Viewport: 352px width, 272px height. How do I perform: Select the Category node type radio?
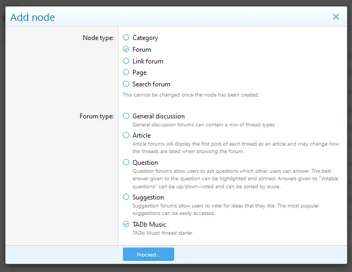(126, 38)
